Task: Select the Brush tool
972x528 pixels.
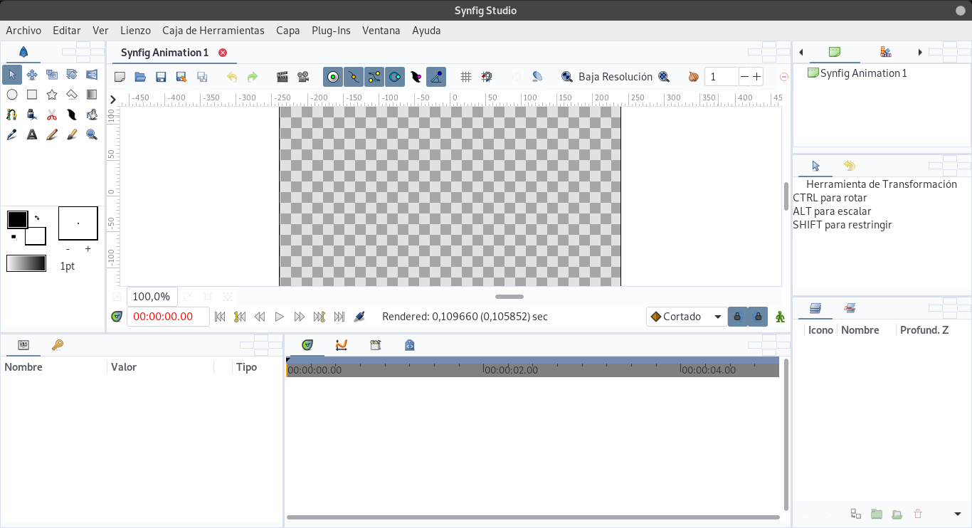Action: tap(72, 134)
